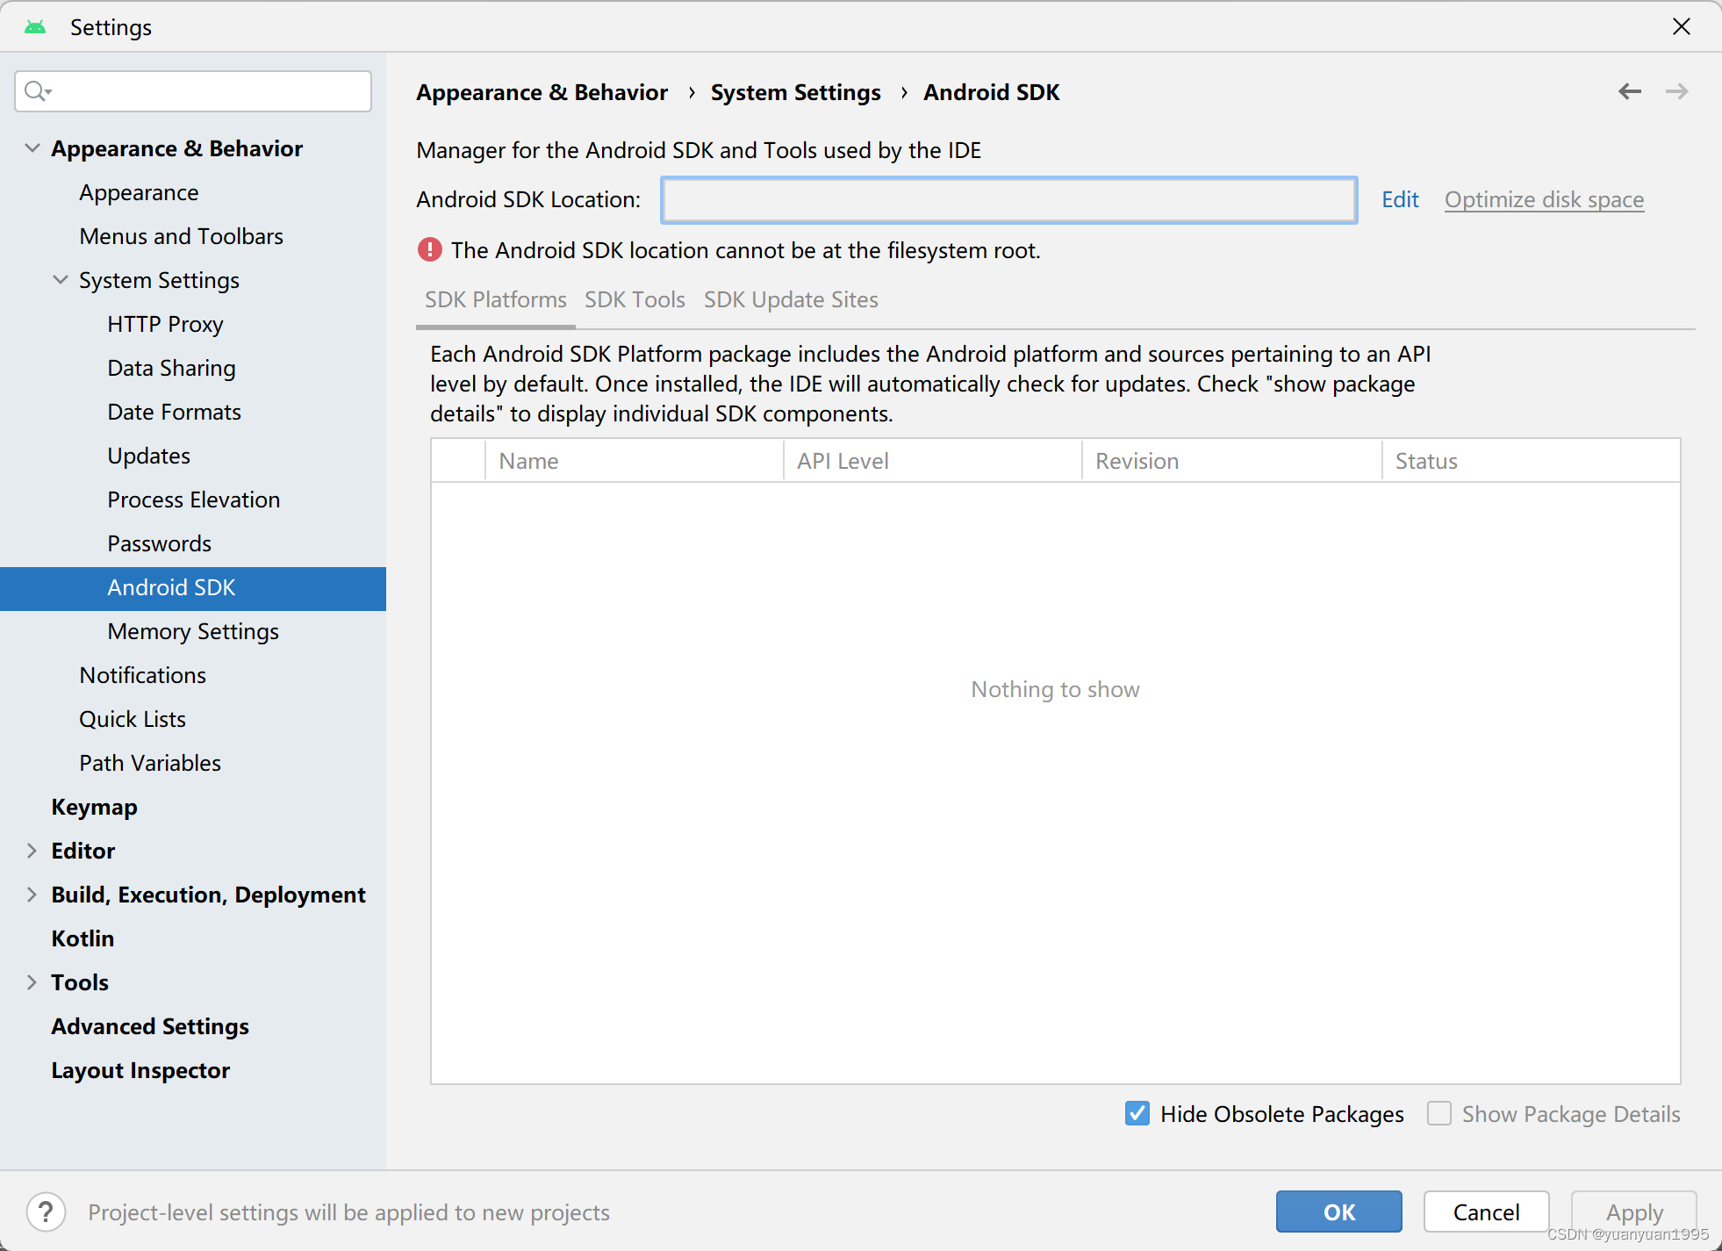Click the Cancel button
Viewport: 1722px width, 1251px height.
coord(1487,1211)
